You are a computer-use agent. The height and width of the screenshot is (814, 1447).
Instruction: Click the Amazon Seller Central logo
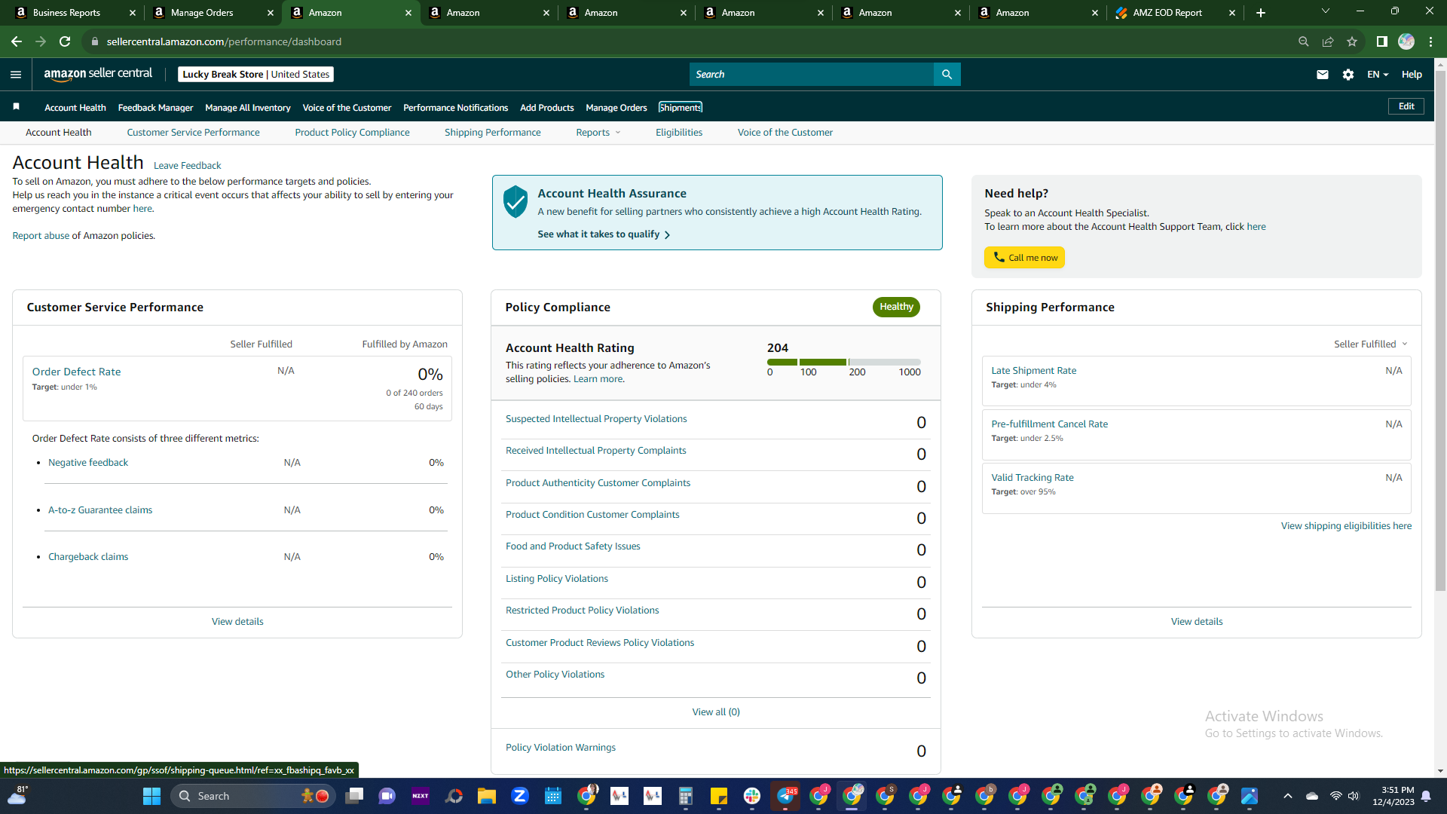click(x=98, y=74)
